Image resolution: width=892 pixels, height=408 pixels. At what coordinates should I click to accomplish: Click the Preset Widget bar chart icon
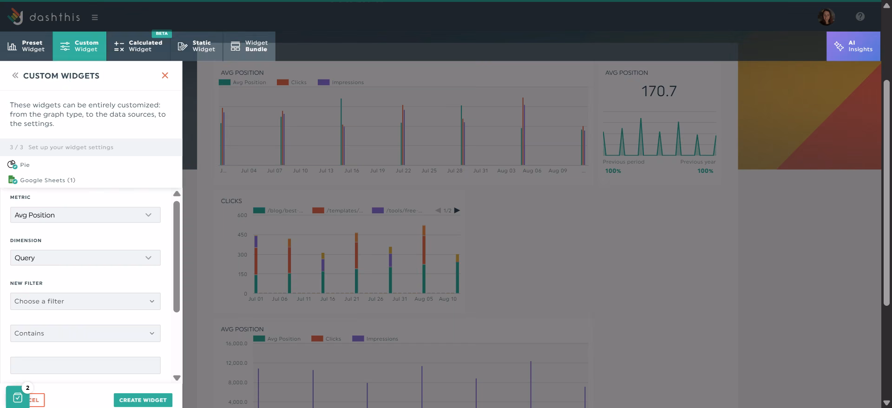tap(12, 46)
